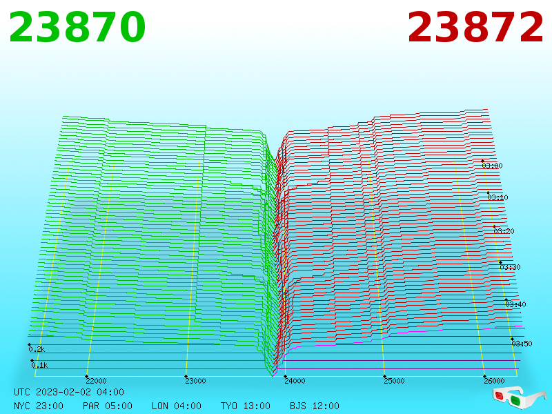Click the 03:30 time axis marker
552x414 pixels.
(510, 267)
